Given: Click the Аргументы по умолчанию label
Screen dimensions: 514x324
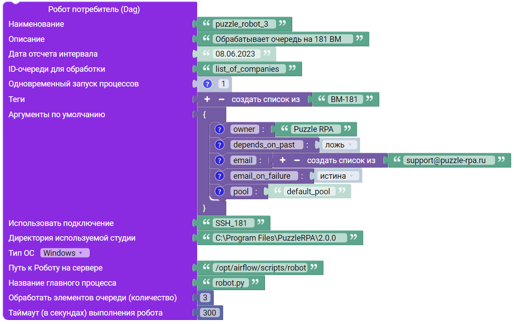Looking at the screenshot, I should [57, 115].
